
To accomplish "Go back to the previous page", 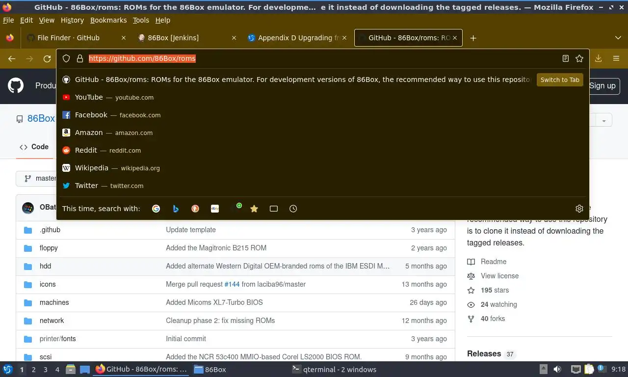I will 12,58.
